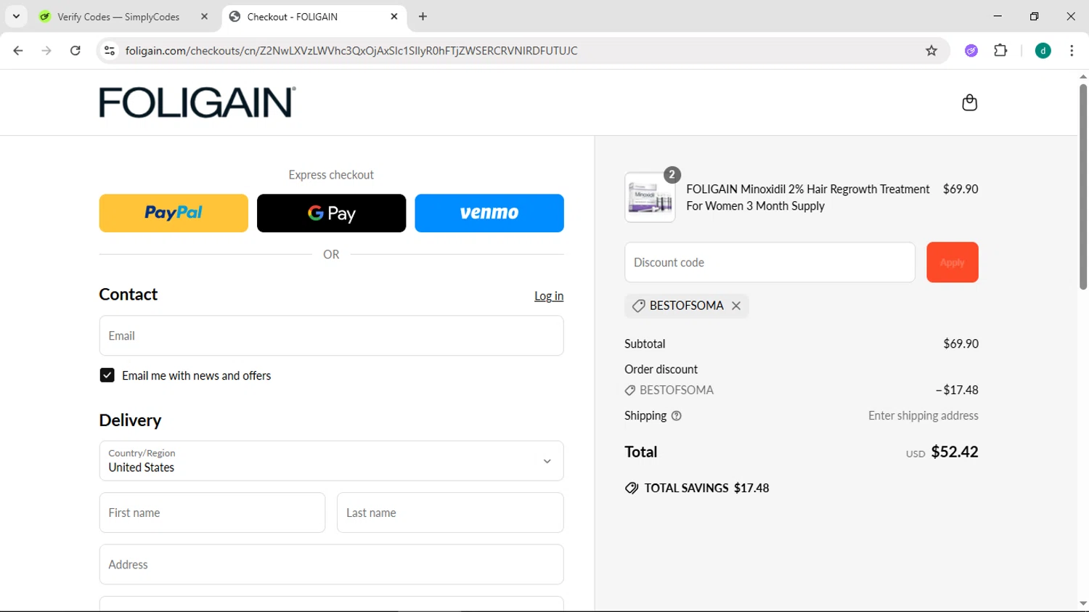The image size is (1089, 612).
Task: Expand the Country/Region dropdown
Action: coord(331,461)
